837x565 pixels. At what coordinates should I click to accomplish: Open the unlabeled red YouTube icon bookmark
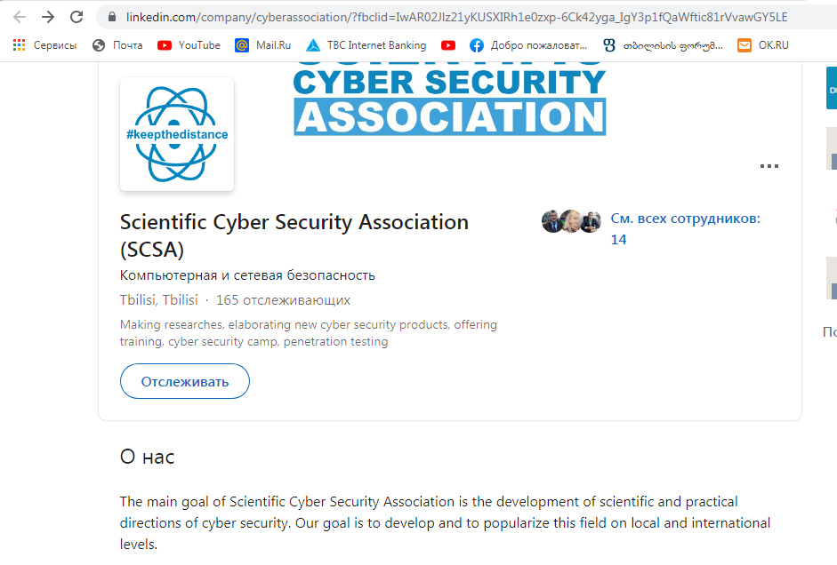(448, 45)
